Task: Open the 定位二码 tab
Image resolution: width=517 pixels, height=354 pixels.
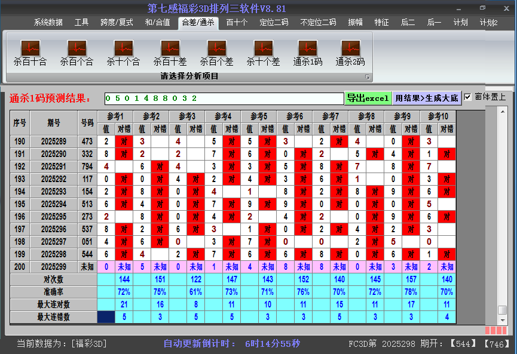Action: pyautogui.click(x=274, y=23)
